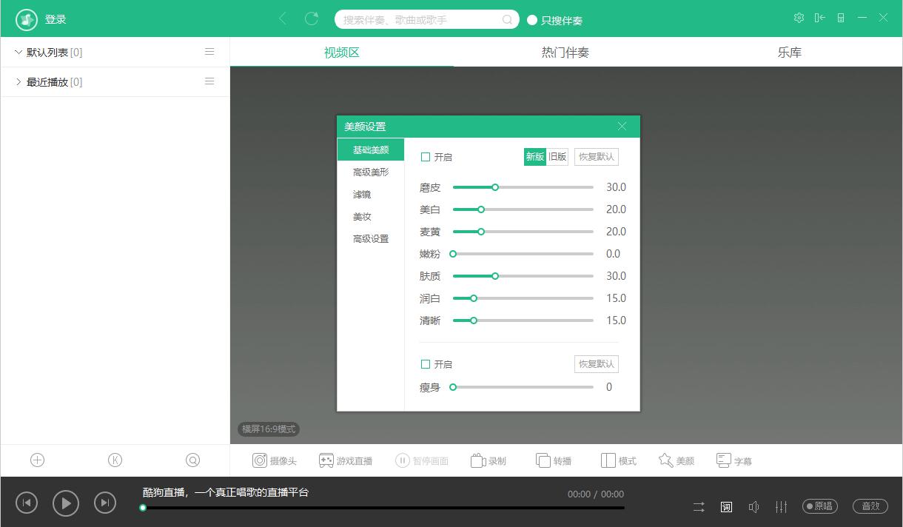The image size is (903, 527).
Task: Select 基础美颜 in beauty settings
Action: pyautogui.click(x=371, y=150)
